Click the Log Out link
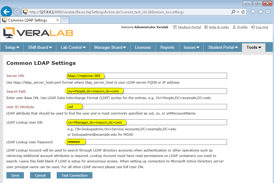 pos(262,27)
